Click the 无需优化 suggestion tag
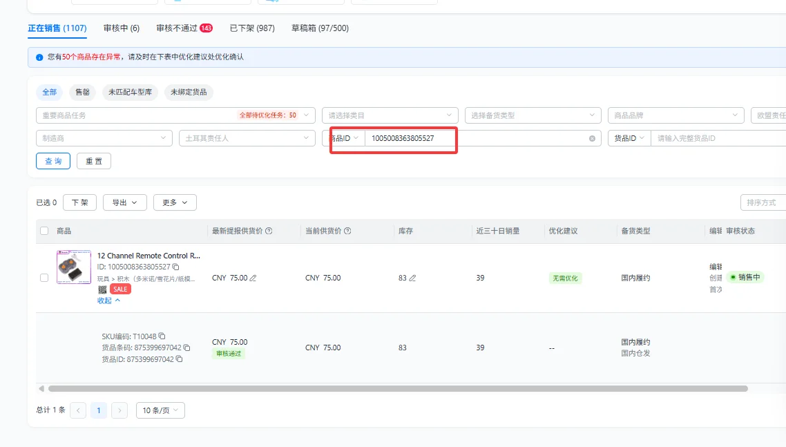The height and width of the screenshot is (447, 786). click(x=565, y=278)
